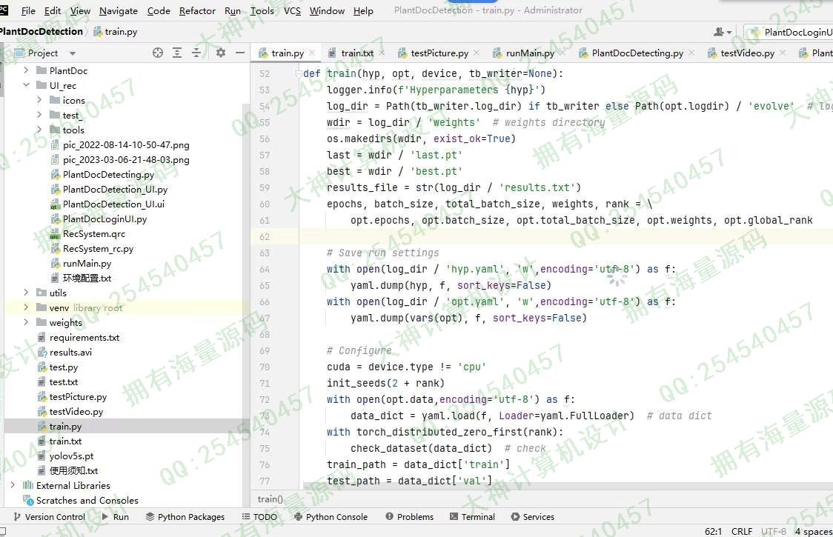
Task: Open the user account icon dropdown
Action: pyautogui.click(x=723, y=32)
